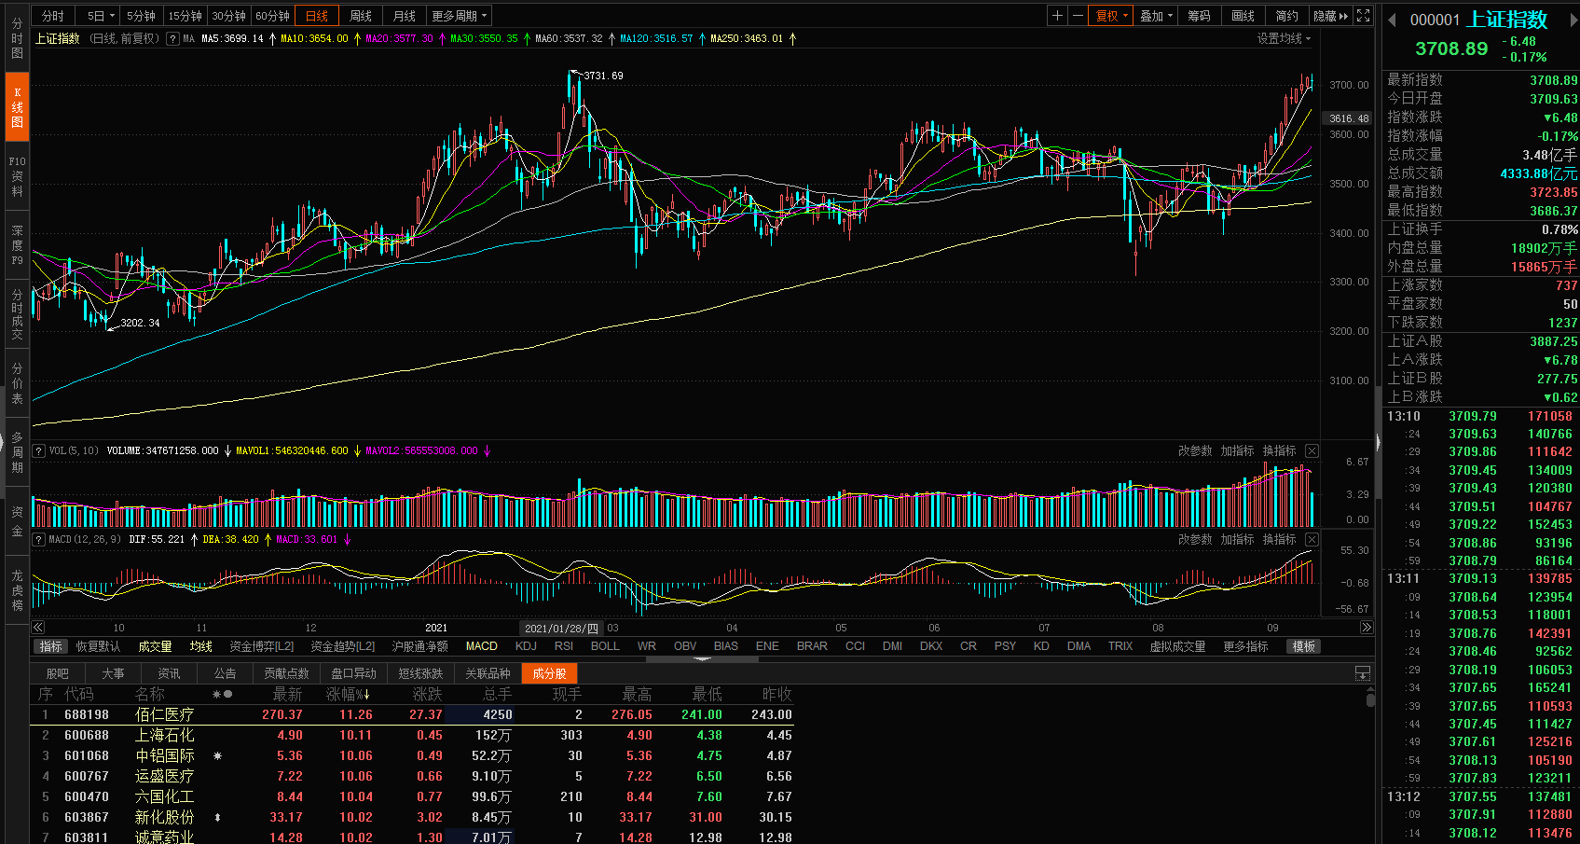Switch to 盘口异动 tab
This screenshot has width=1580, height=844.
[353, 673]
